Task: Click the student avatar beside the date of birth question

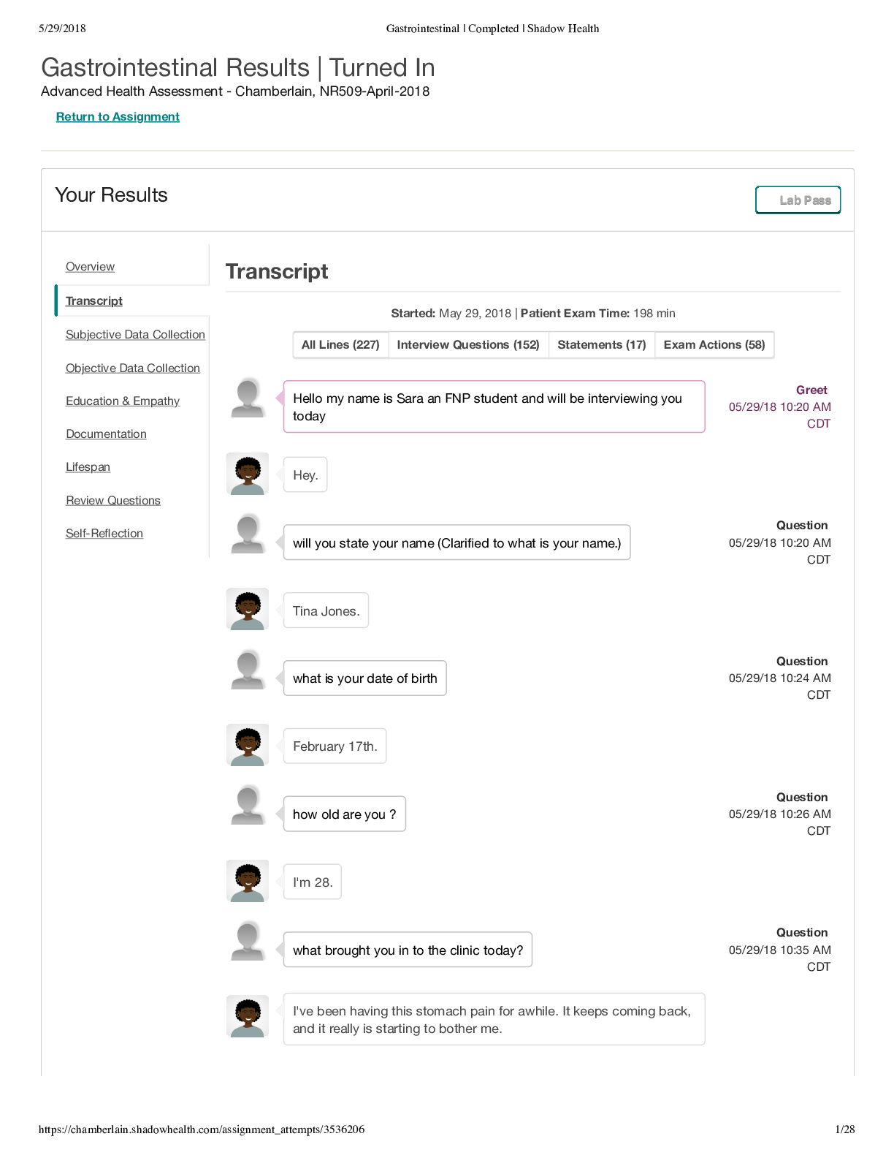Action: point(248,670)
